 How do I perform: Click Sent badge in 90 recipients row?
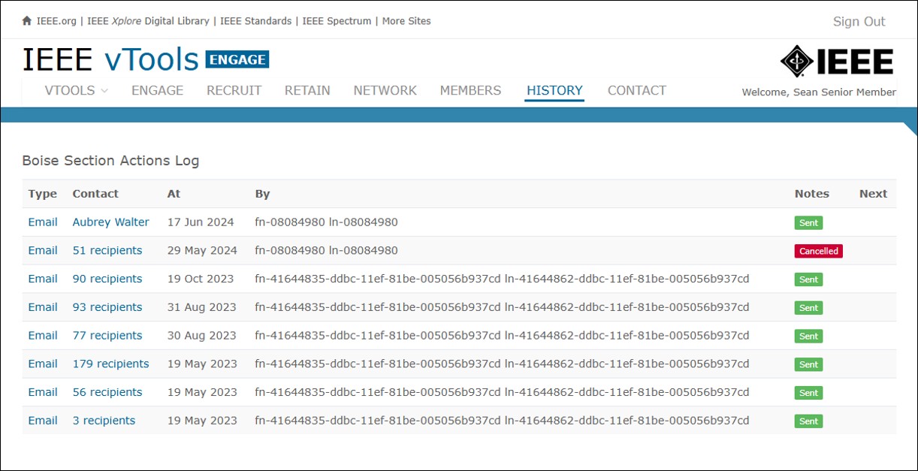(808, 279)
